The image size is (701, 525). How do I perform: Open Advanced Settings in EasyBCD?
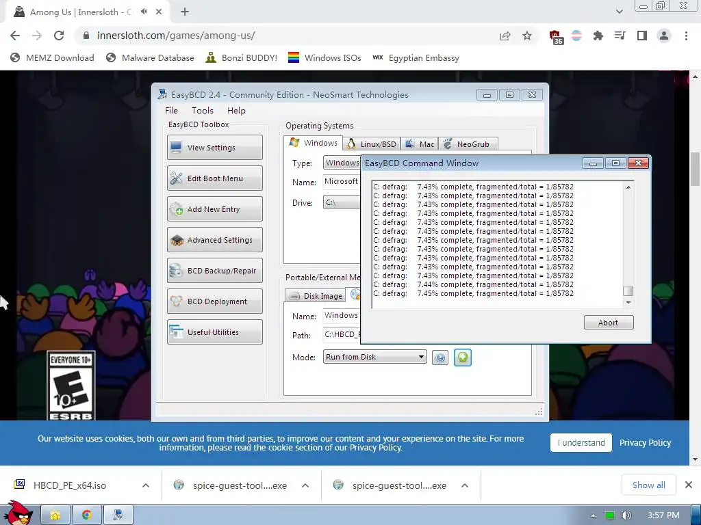[214, 240]
